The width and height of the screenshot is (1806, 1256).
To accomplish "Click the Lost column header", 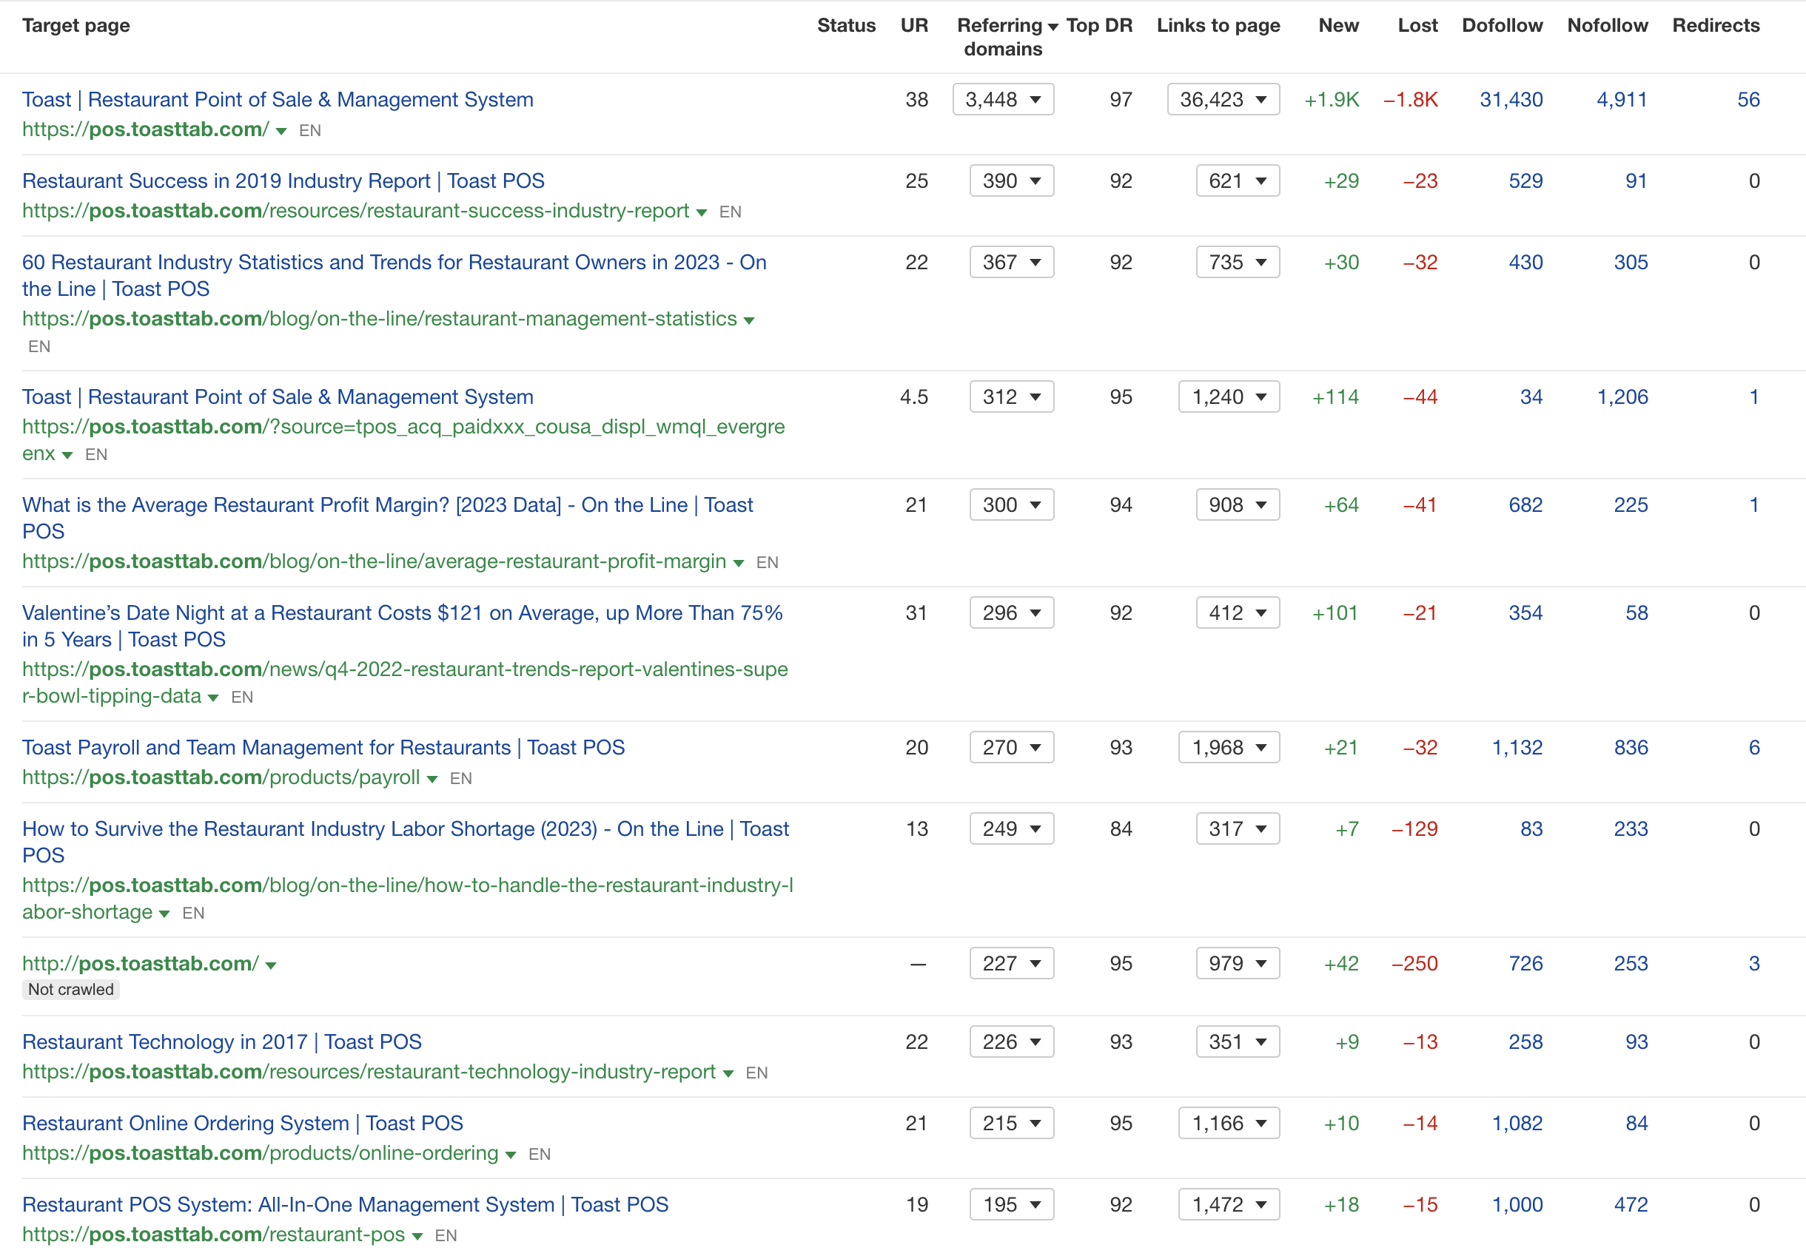I will coord(1417,25).
